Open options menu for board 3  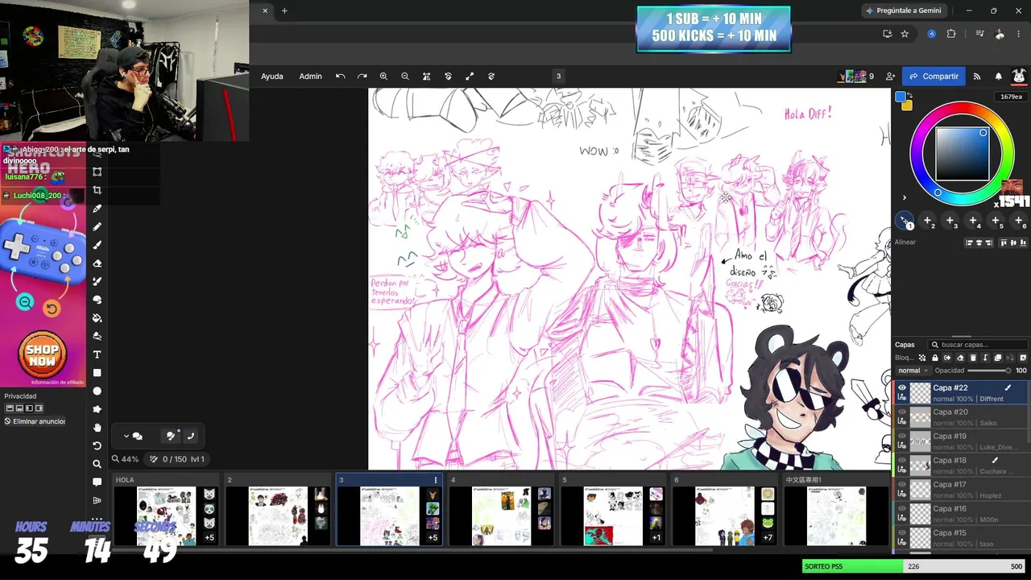[x=436, y=480]
